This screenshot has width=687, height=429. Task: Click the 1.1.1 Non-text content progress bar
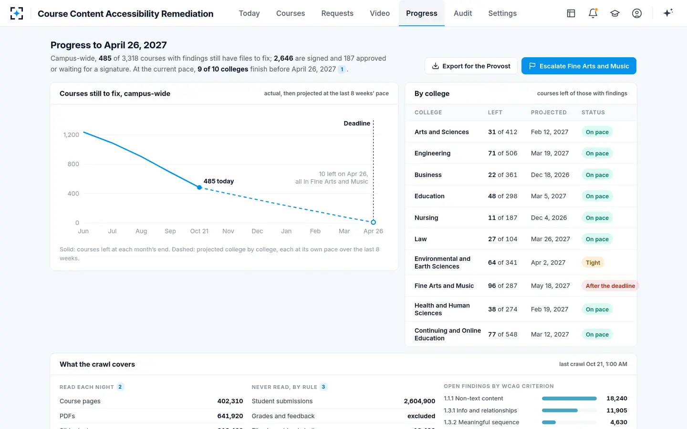pos(569,398)
